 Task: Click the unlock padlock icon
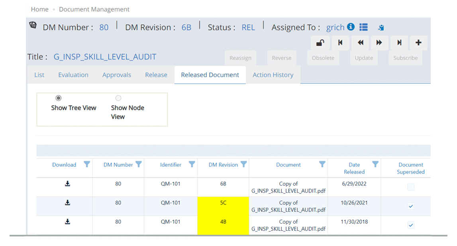tap(320, 43)
